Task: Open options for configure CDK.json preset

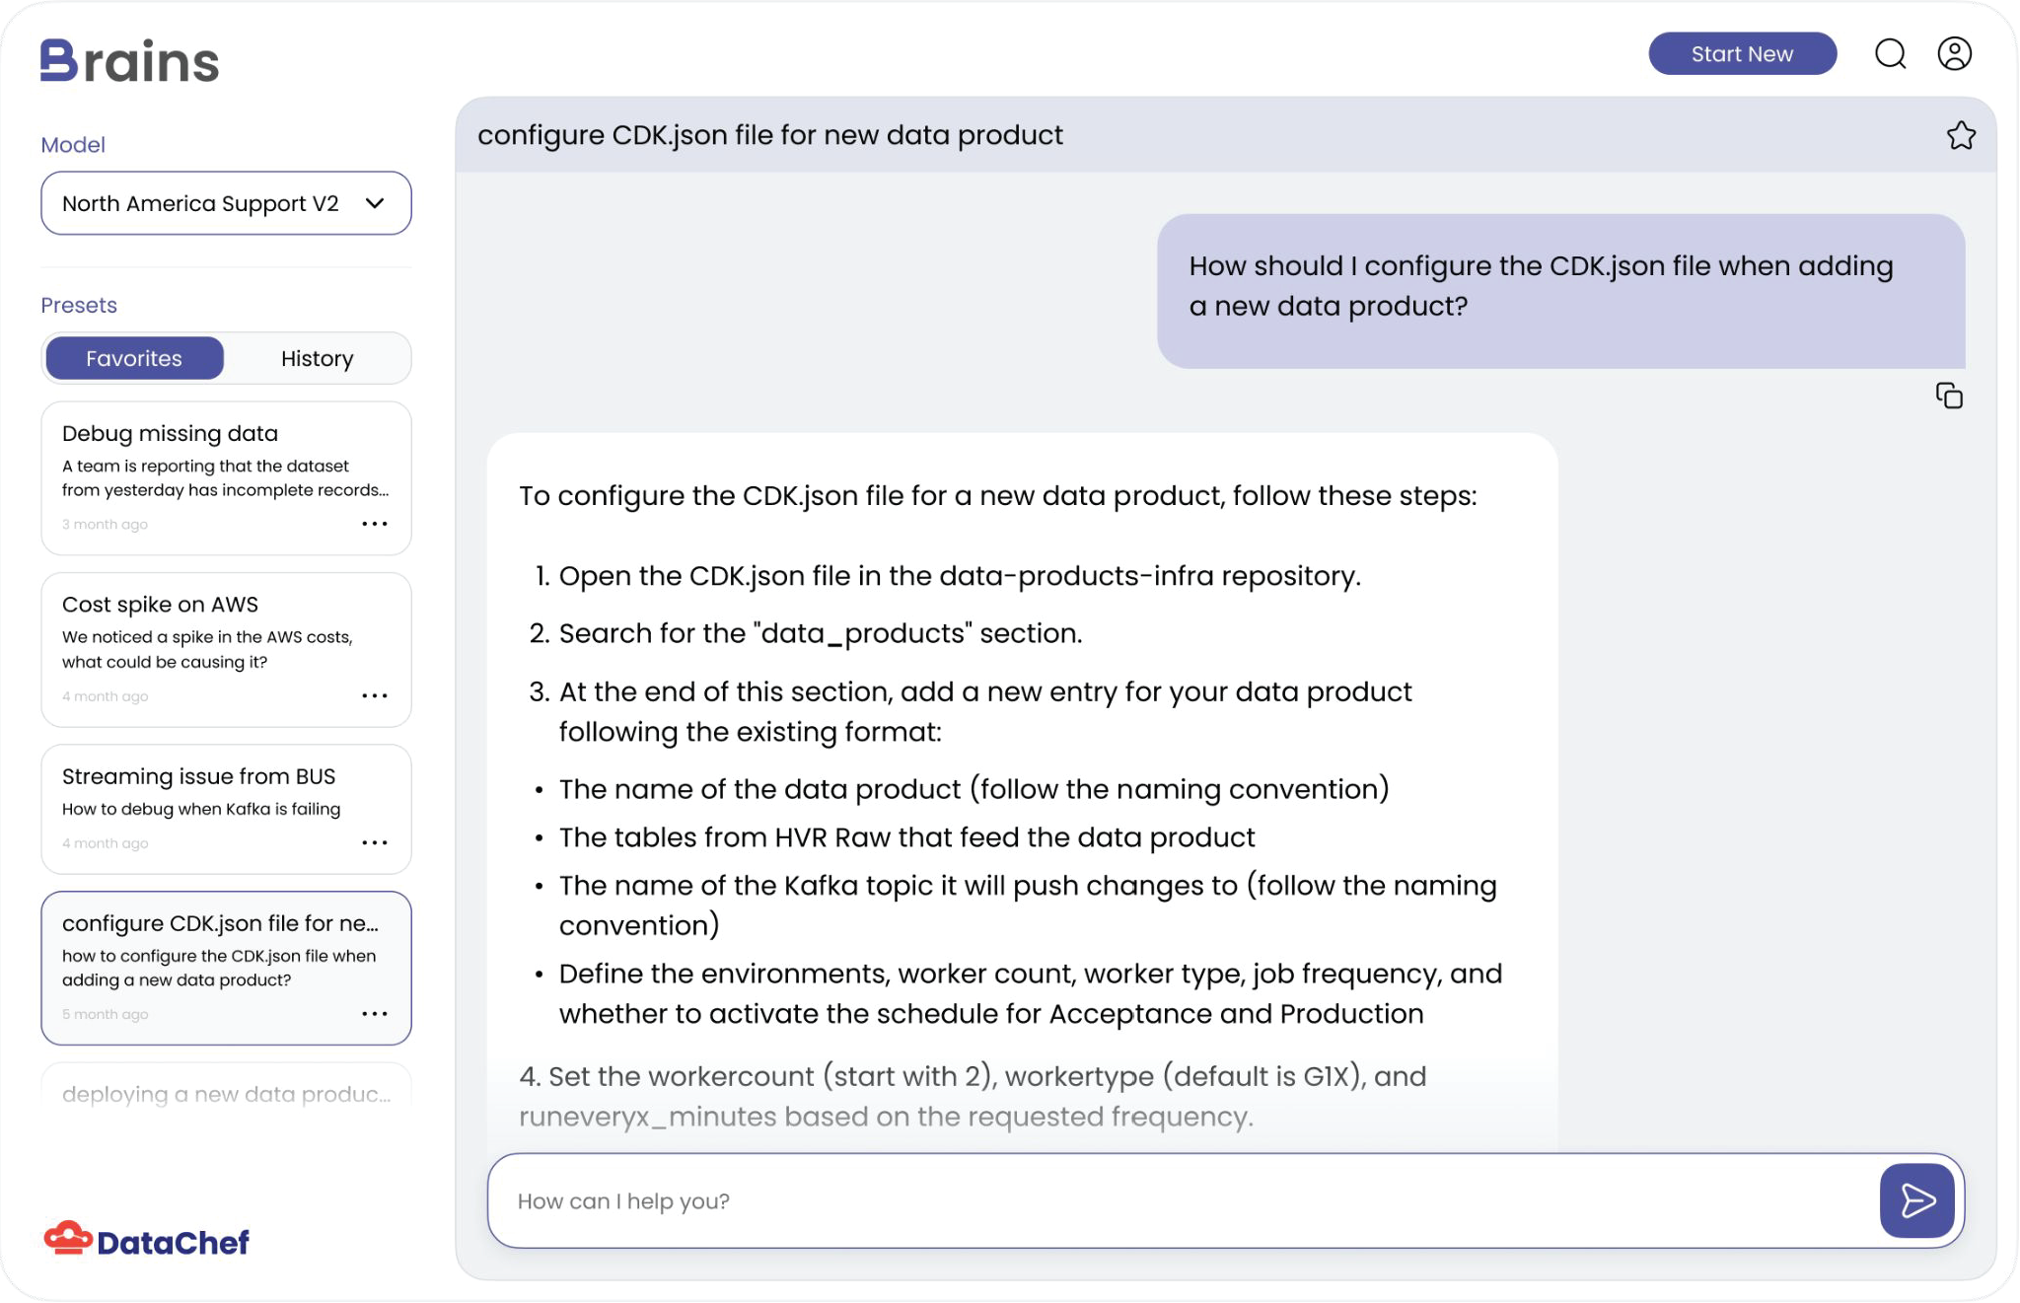Action: coord(375,1014)
